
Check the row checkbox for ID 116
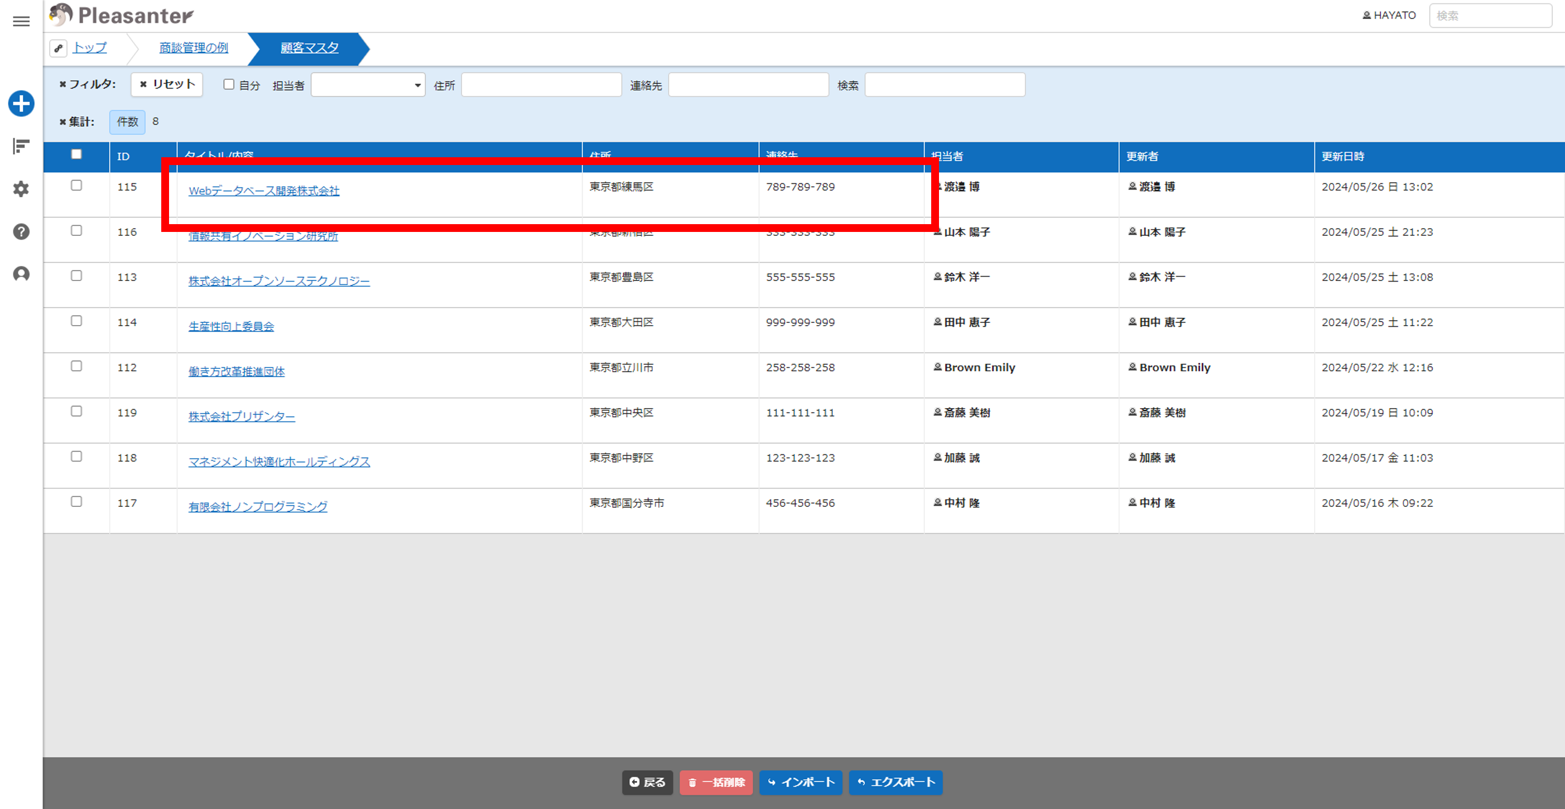click(76, 230)
